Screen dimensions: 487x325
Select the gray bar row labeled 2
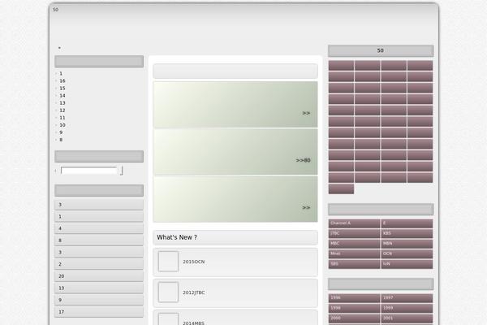point(99,264)
